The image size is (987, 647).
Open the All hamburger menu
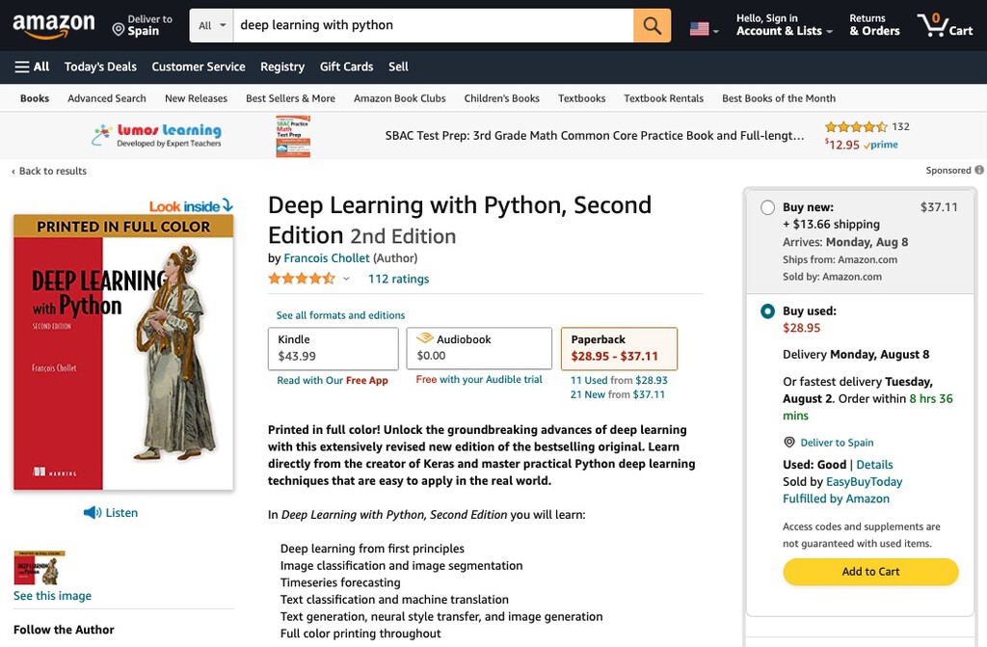(32, 67)
